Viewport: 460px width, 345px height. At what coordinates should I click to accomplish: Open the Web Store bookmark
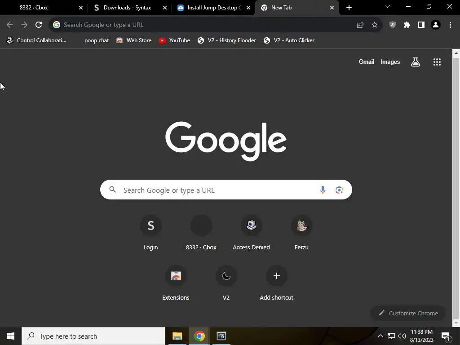click(134, 40)
